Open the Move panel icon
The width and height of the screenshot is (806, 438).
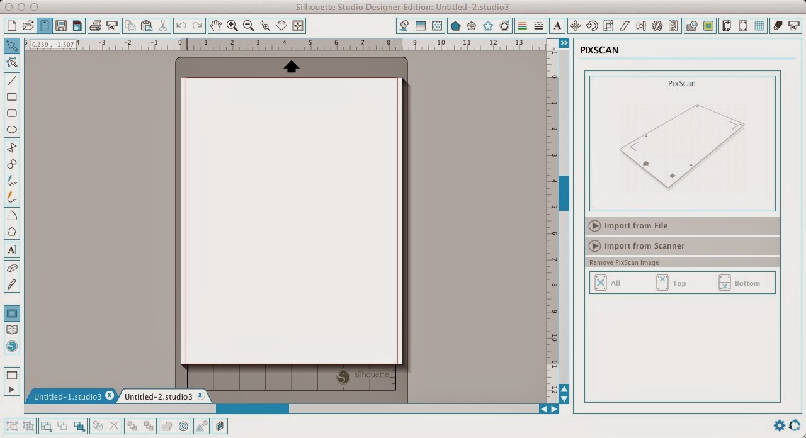[575, 26]
